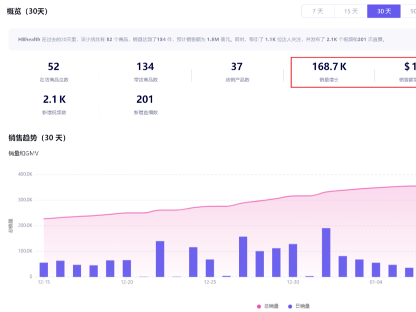
Task: Select the 37 动销产品数 card
Action: pyautogui.click(x=237, y=72)
